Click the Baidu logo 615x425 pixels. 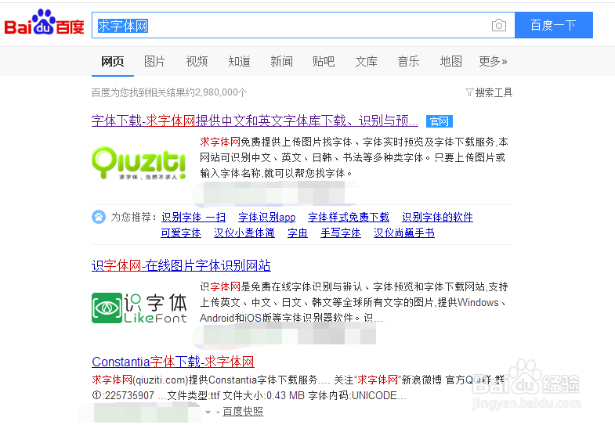pyautogui.click(x=44, y=23)
